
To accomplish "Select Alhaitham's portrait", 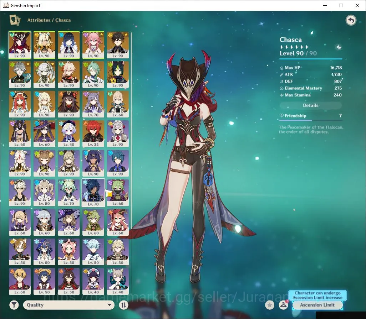I will point(20,74).
